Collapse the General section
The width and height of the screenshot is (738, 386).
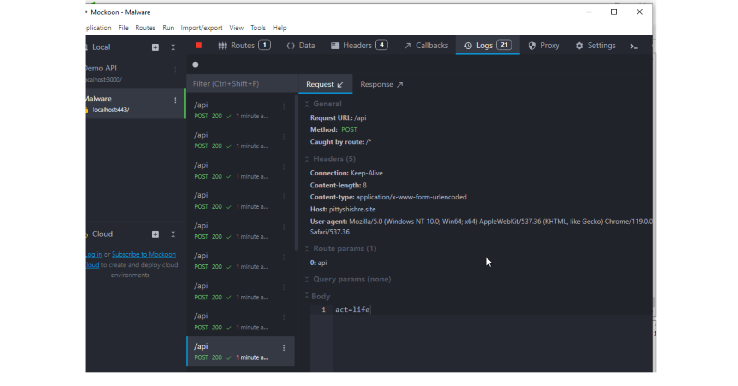[x=307, y=104]
